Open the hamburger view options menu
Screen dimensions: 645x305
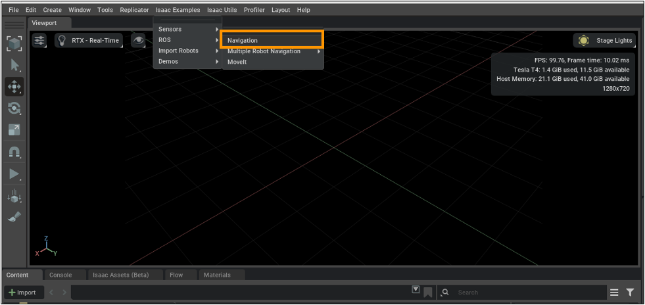click(614, 293)
